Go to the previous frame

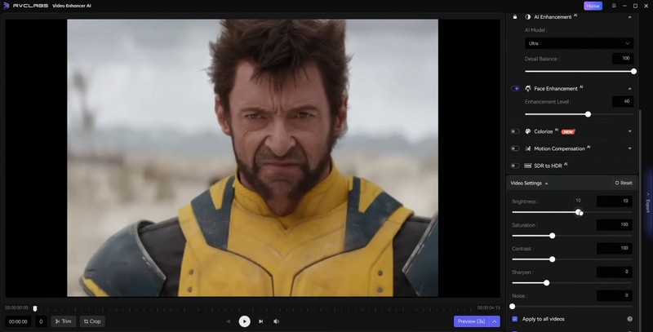coord(228,321)
